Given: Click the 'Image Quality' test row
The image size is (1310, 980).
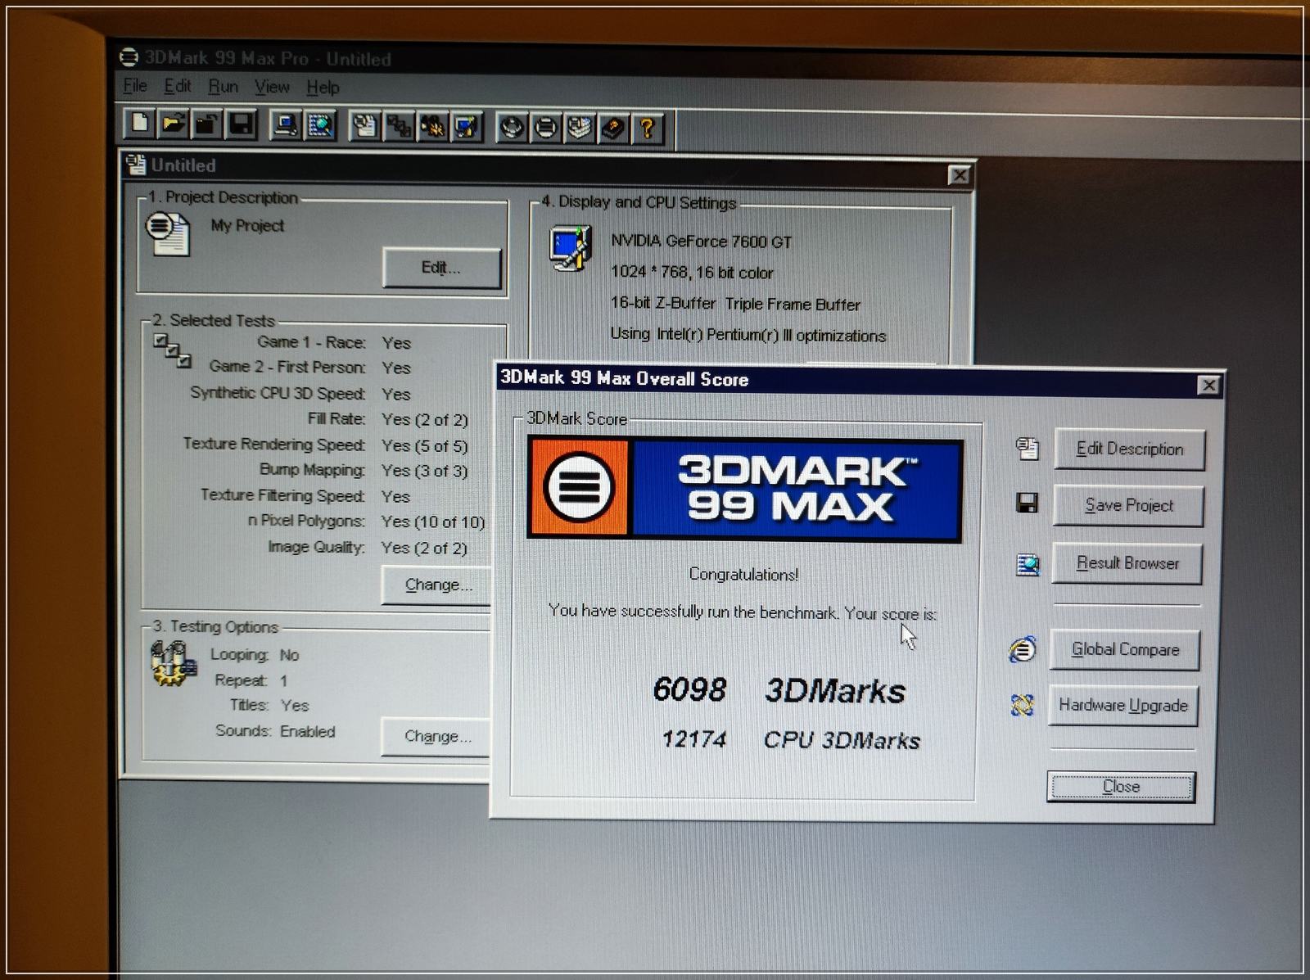Looking at the screenshot, I should click(x=368, y=547).
